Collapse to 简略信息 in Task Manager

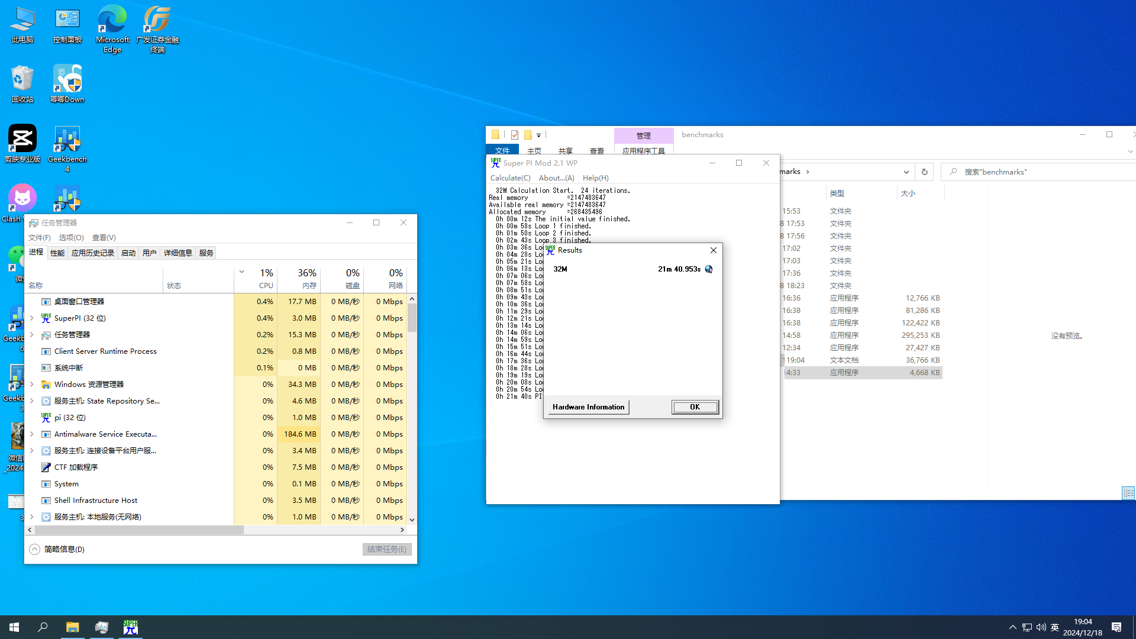tap(57, 549)
